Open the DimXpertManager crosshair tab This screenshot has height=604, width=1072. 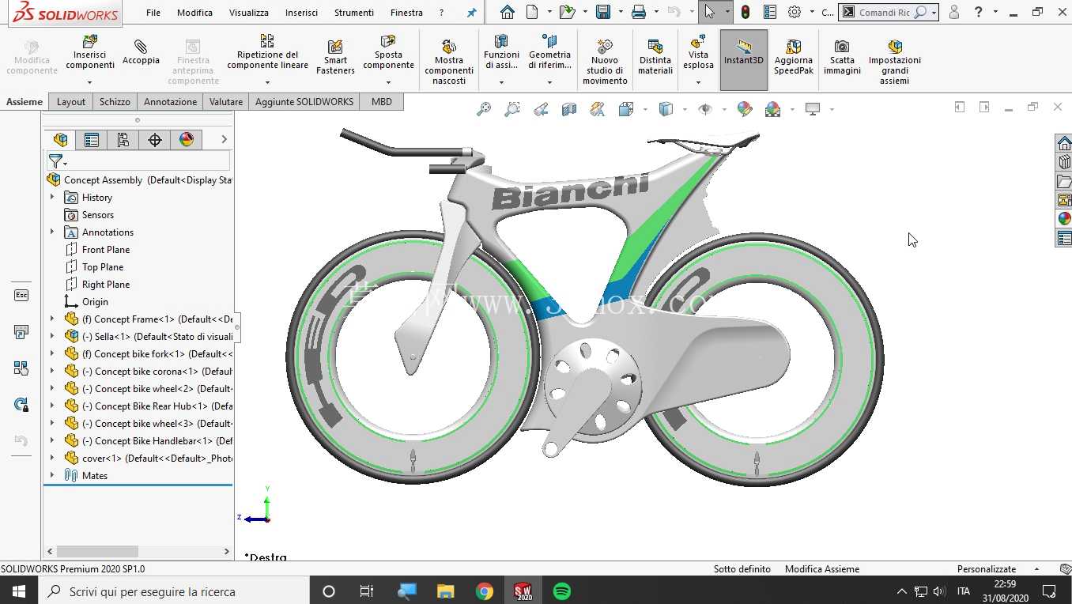pos(155,140)
